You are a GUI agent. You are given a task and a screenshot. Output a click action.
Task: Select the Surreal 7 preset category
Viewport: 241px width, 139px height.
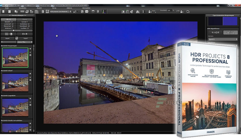click(25, 22)
